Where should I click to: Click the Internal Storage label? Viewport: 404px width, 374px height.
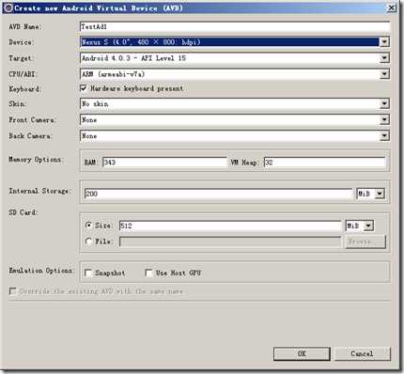click(39, 191)
